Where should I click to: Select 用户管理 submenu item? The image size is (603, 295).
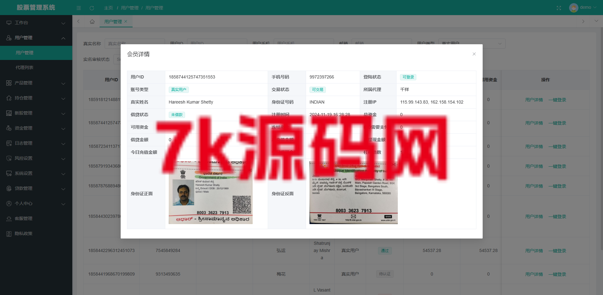tap(36, 53)
